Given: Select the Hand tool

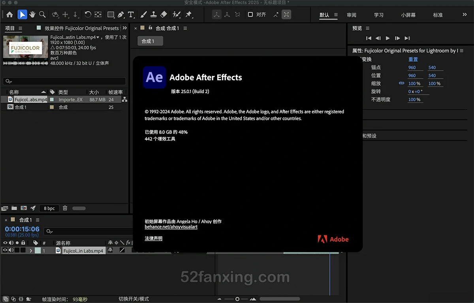Looking at the screenshot, I should (x=32, y=15).
